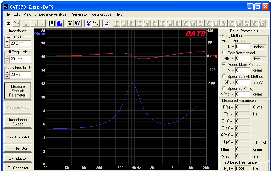273x171 pixels.
Task: Select the Mem 2 memory slot button
Action: tap(124, 23)
